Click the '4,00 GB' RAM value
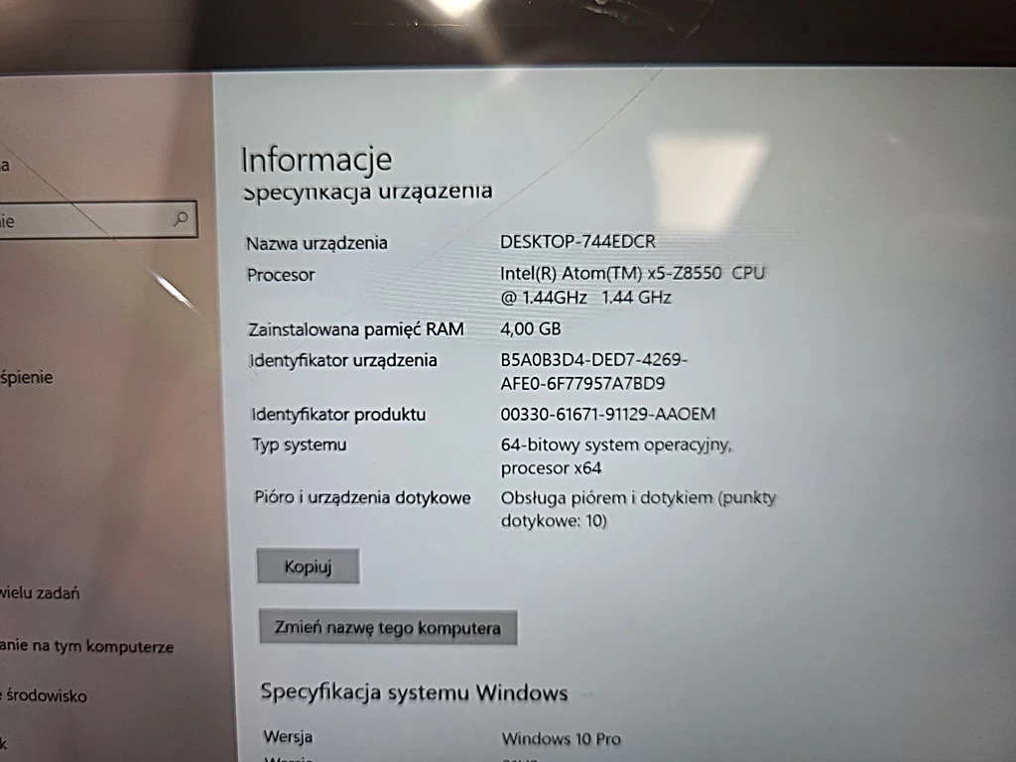Screen dimensions: 1016x762 [x=531, y=328]
